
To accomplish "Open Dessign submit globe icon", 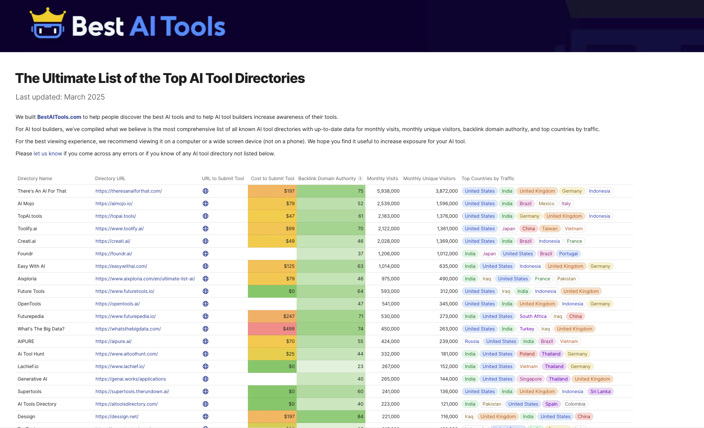I will [x=205, y=416].
